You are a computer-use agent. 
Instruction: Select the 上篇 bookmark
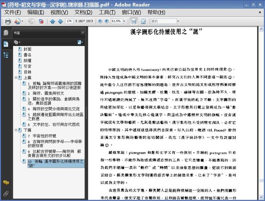[27, 77]
